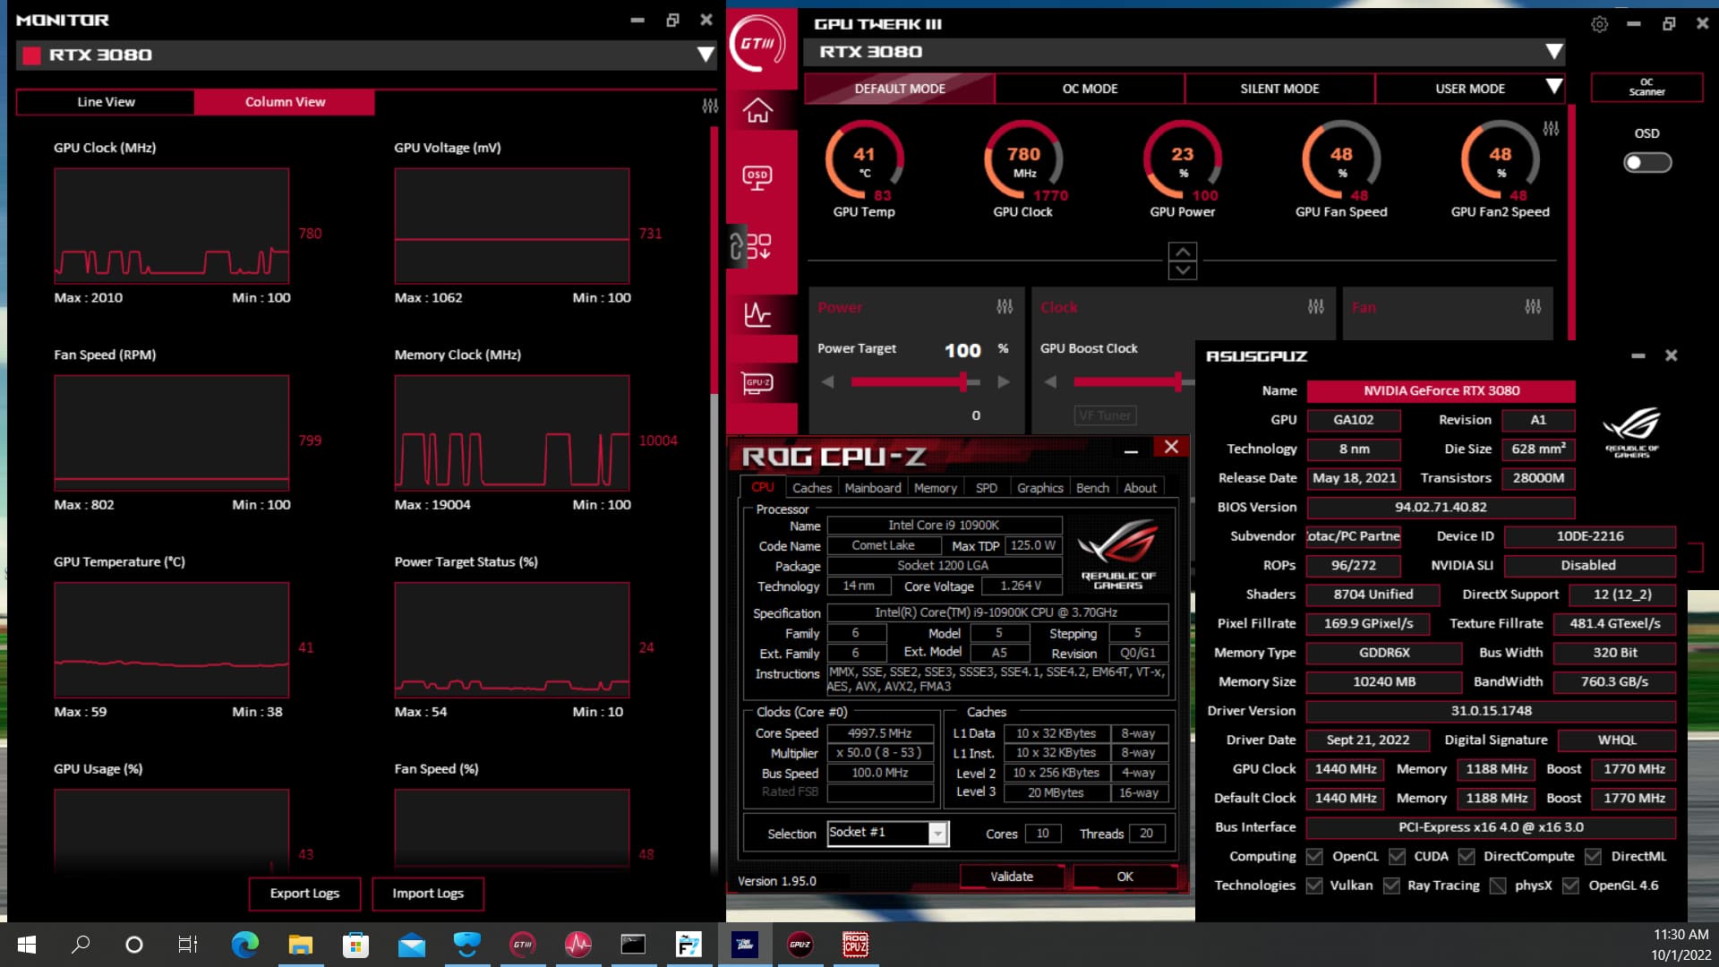This screenshot has height=967, width=1719.
Task: Select OC MODE profile tab
Action: pos(1090,89)
